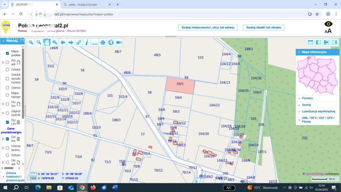Uncheck the Mapa podkładowa layer checkbox
Viewport: 341px width, 192px height.
[7, 53]
